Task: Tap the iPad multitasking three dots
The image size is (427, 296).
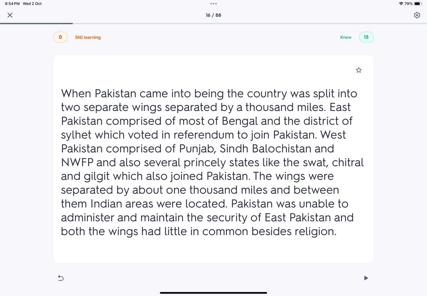Action: pyautogui.click(x=213, y=4)
